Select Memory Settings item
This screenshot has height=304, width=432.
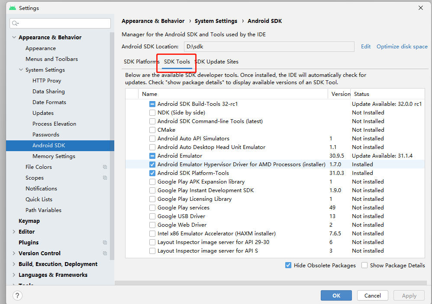54,156
